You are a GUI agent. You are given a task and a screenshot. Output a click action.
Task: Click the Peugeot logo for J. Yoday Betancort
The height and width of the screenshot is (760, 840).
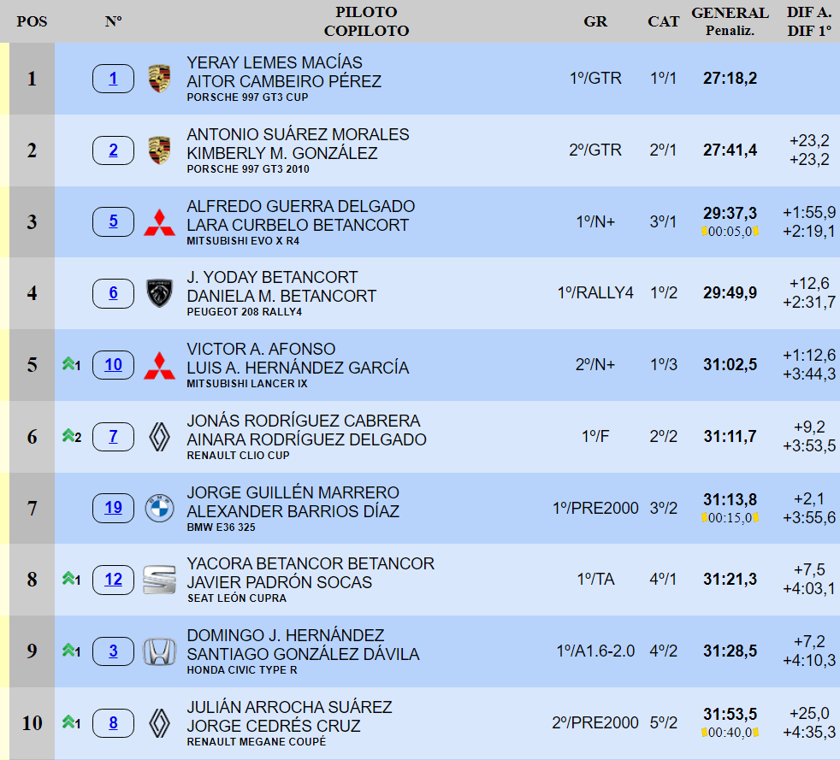coord(159,294)
